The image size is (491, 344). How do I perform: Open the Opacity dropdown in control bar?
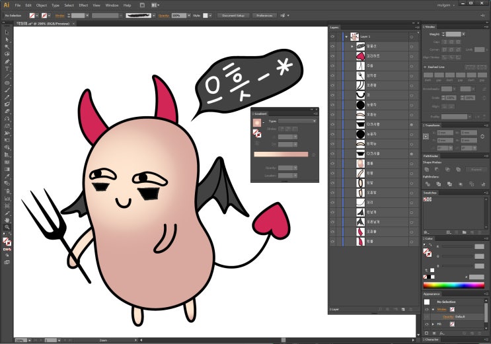click(189, 15)
